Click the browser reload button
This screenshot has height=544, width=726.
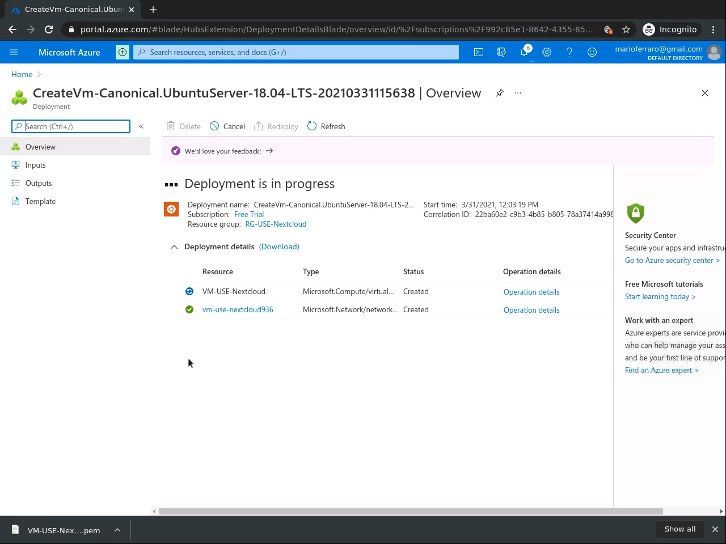(49, 29)
